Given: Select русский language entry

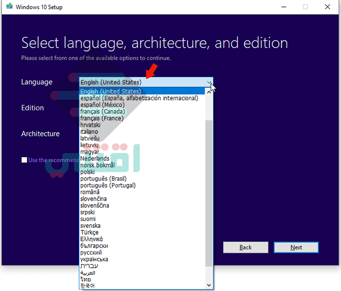Looking at the screenshot, I should pyautogui.click(x=142, y=253).
